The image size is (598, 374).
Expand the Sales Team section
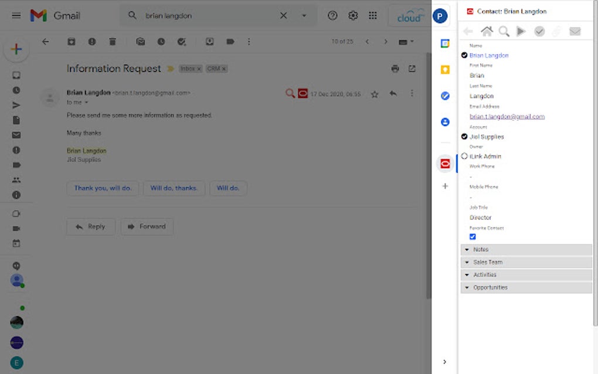526,262
